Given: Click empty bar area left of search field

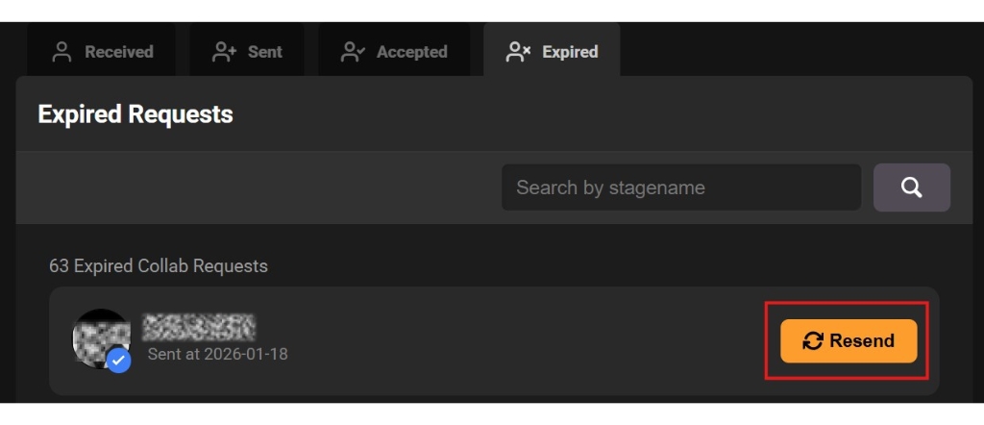Looking at the screenshot, I should [x=259, y=187].
